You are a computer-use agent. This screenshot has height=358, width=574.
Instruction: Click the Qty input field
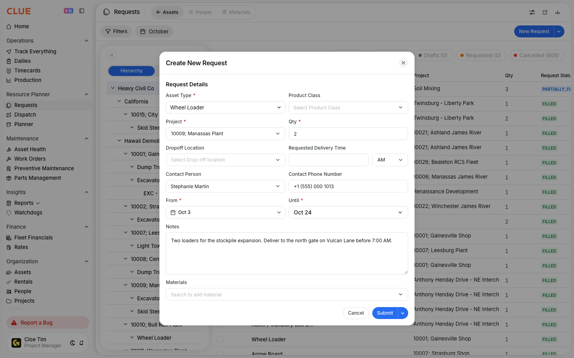(x=348, y=134)
